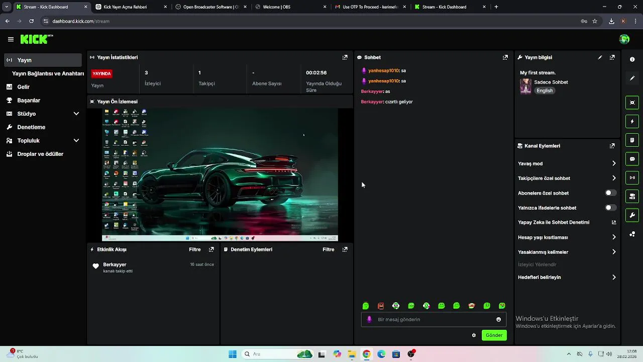Open Yayın Bağlantısı ve Anahtarı page
Viewport: 643px width, 362px height.
(48, 73)
